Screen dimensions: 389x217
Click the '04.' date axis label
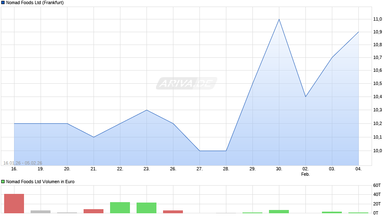point(358,169)
